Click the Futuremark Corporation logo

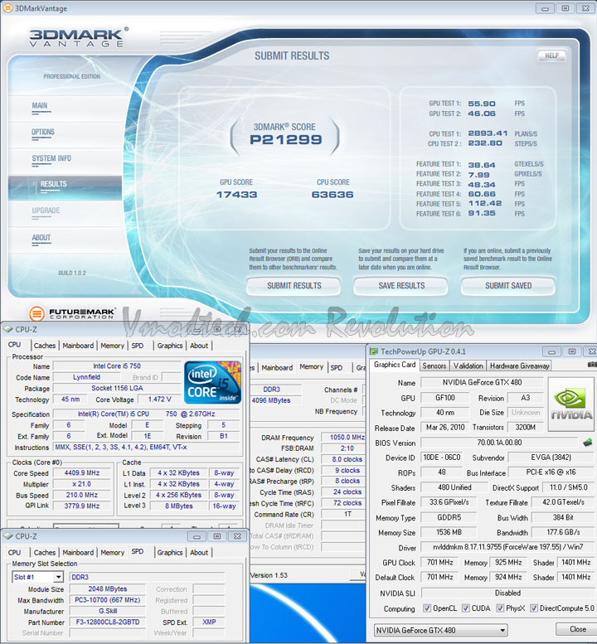tap(73, 314)
